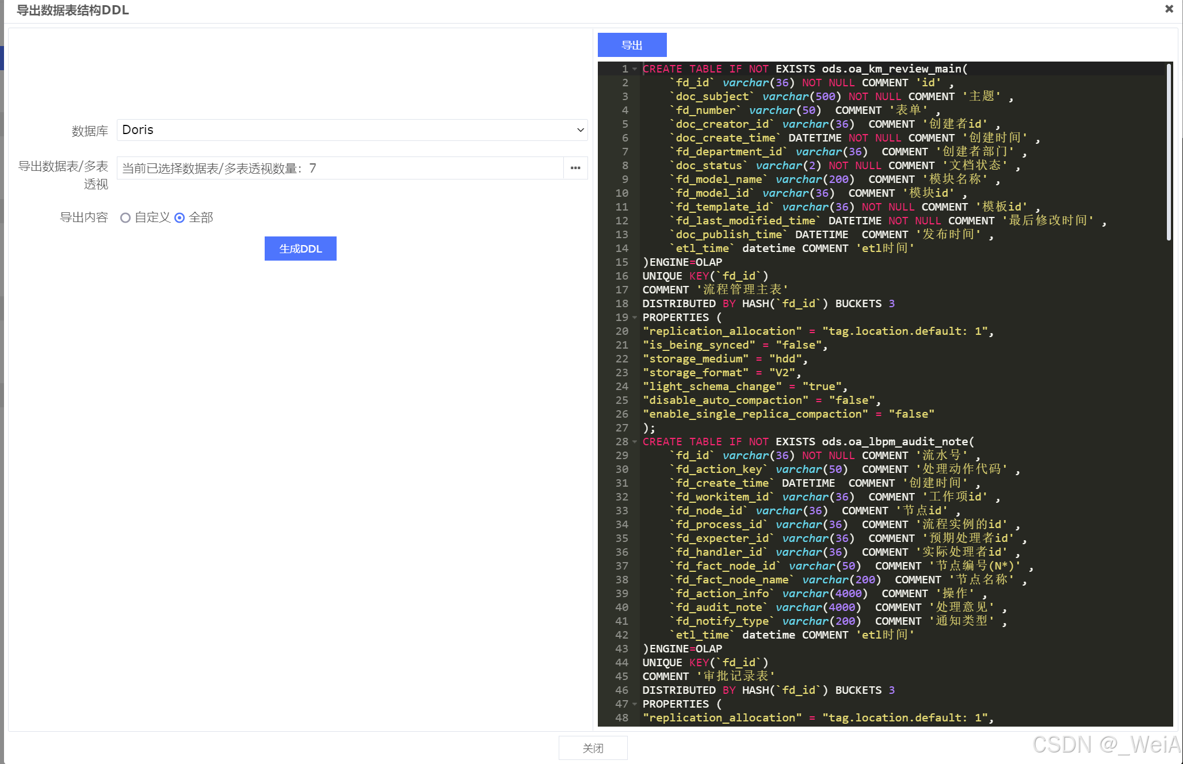The height and width of the screenshot is (764, 1183).
Task: Select the 全部 radio option
Action: (180, 217)
